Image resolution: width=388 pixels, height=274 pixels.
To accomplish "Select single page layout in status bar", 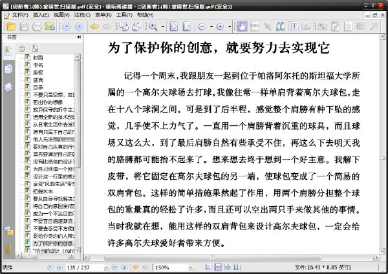I will 208,267.
